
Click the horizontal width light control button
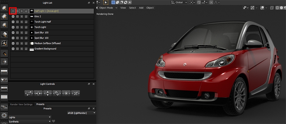pyautogui.click(x=38, y=93)
